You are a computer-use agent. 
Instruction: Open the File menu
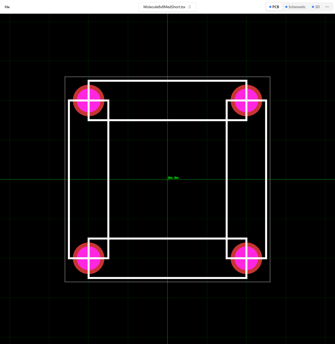click(7, 7)
